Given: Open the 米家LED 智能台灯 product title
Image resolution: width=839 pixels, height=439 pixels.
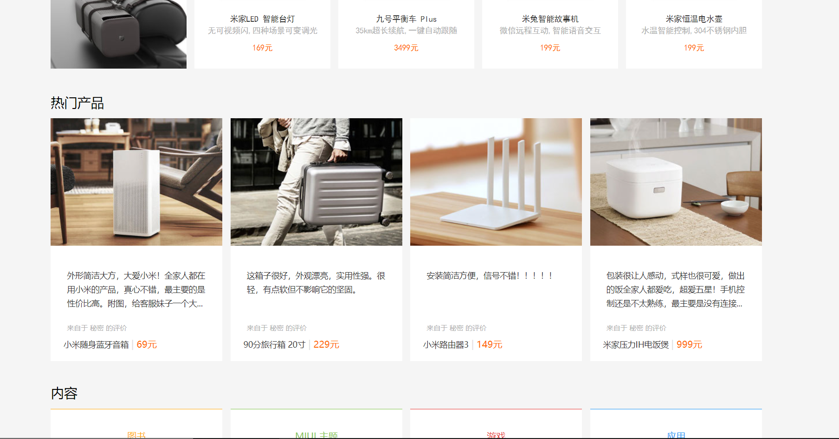Looking at the screenshot, I should (262, 19).
